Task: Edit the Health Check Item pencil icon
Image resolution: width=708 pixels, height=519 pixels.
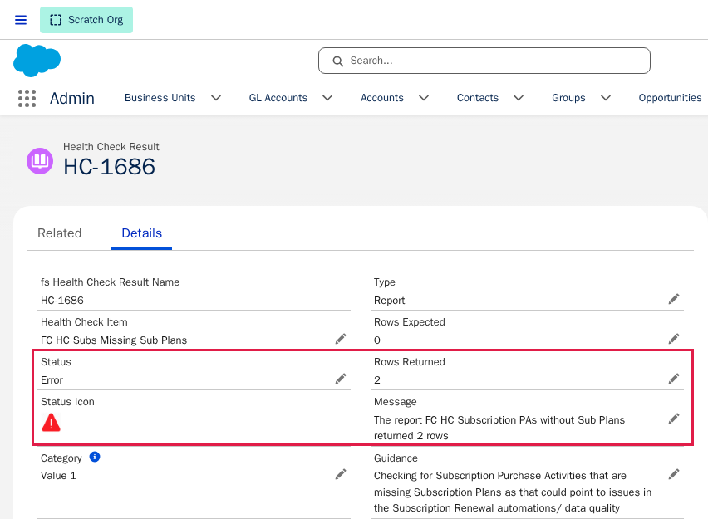Action: pos(341,339)
